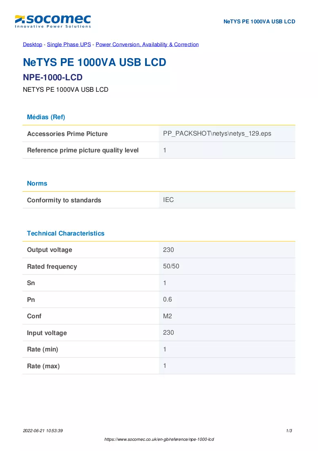Click the Technical Characteristics section heading
The image size is (318, 451).
66,233
